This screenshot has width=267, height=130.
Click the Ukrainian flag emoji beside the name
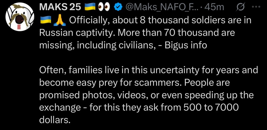tap(90, 7)
